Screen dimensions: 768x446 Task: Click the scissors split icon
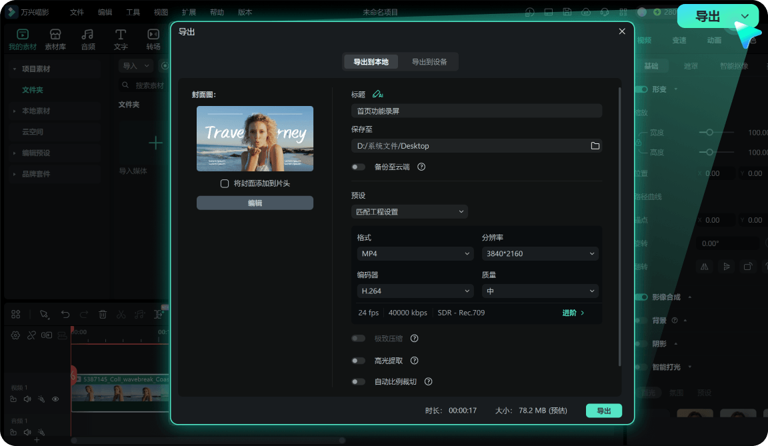click(x=121, y=314)
